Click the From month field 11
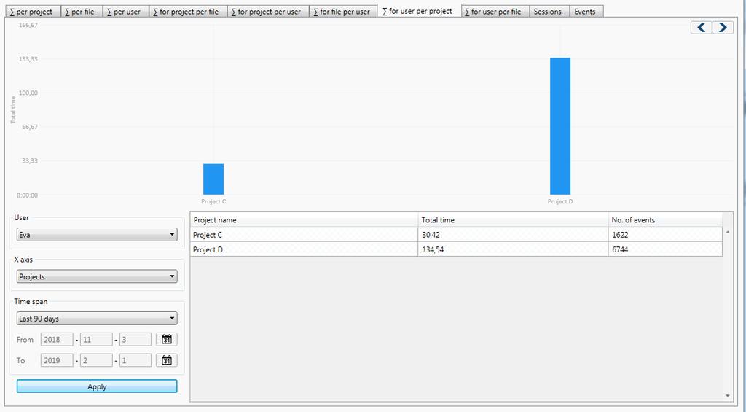 [97, 339]
